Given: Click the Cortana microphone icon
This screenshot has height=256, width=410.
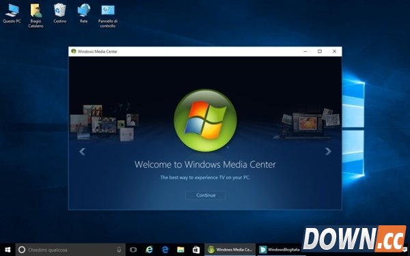Looking at the screenshot, I should tap(119, 250).
